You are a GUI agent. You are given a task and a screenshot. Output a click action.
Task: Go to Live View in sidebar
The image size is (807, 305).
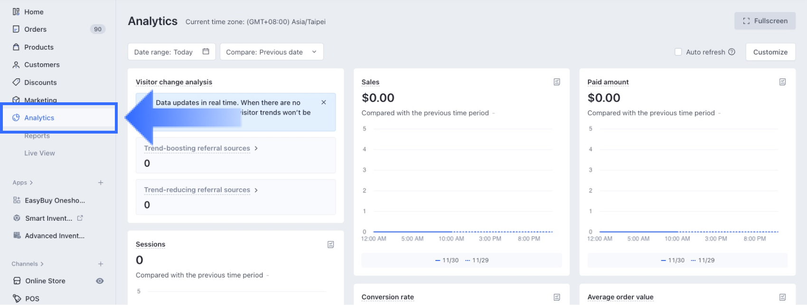(x=39, y=153)
